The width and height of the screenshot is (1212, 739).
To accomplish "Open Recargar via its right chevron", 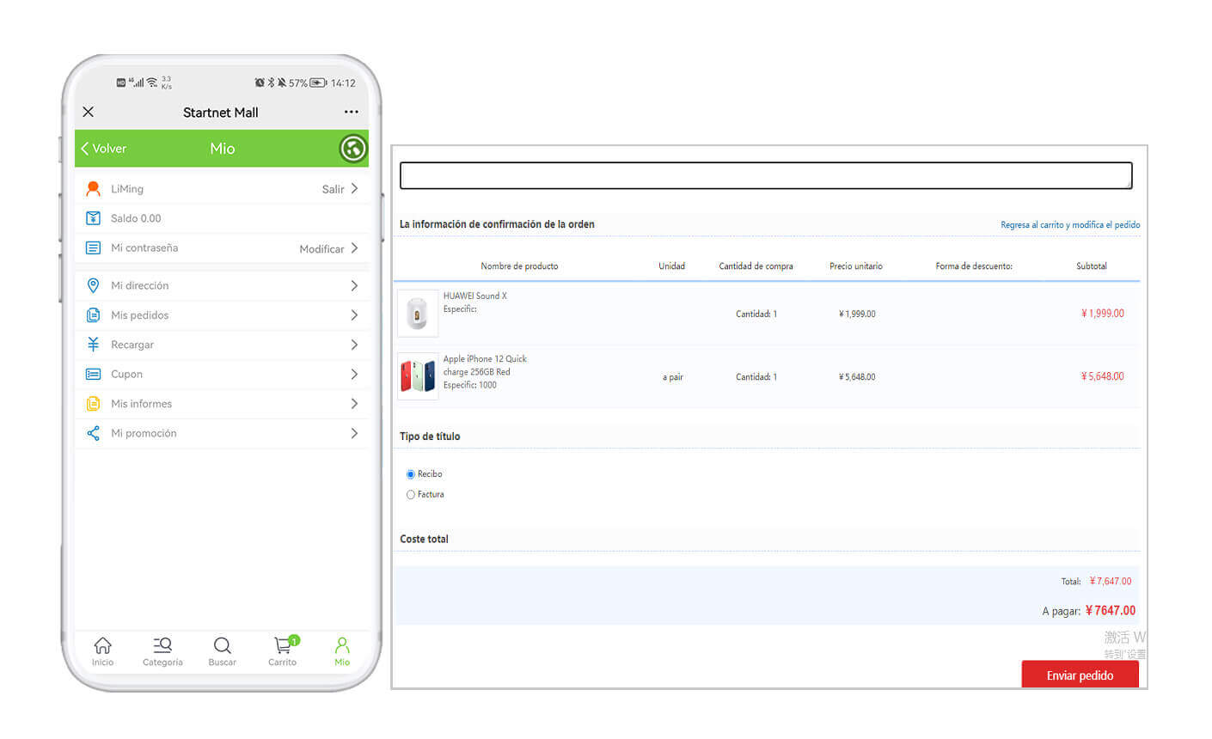I will pyautogui.click(x=353, y=345).
